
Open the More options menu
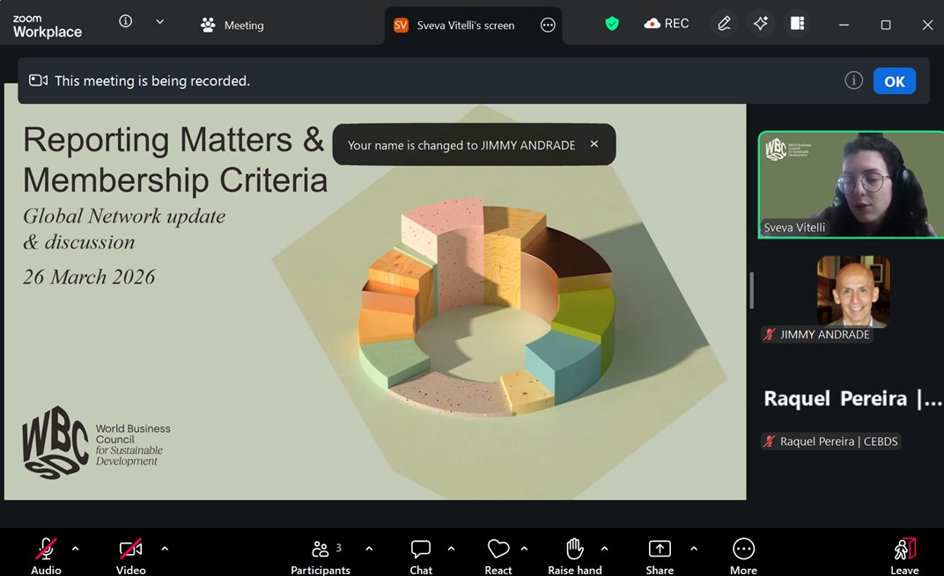(743, 557)
